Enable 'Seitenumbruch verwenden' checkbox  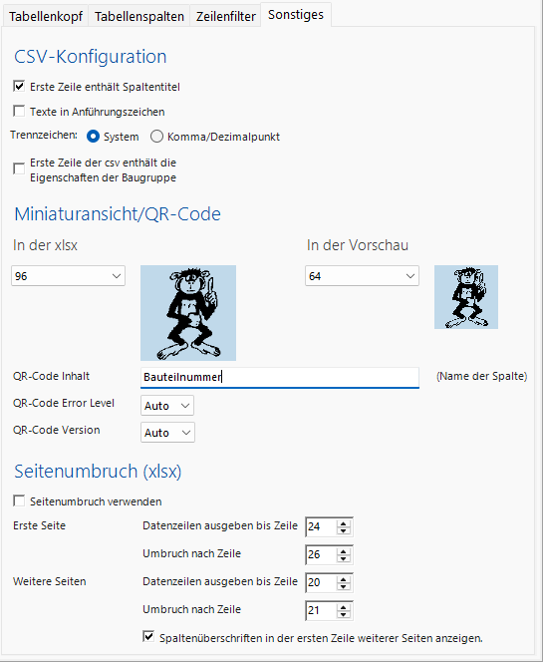(x=19, y=501)
